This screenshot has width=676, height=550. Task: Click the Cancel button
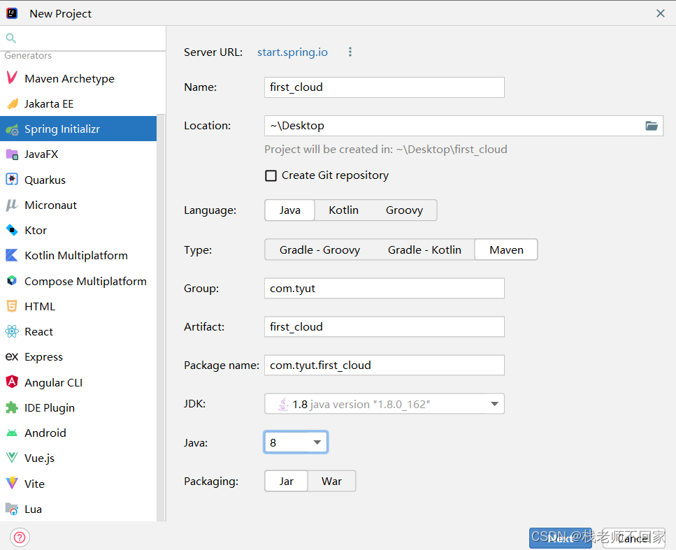tap(634, 538)
